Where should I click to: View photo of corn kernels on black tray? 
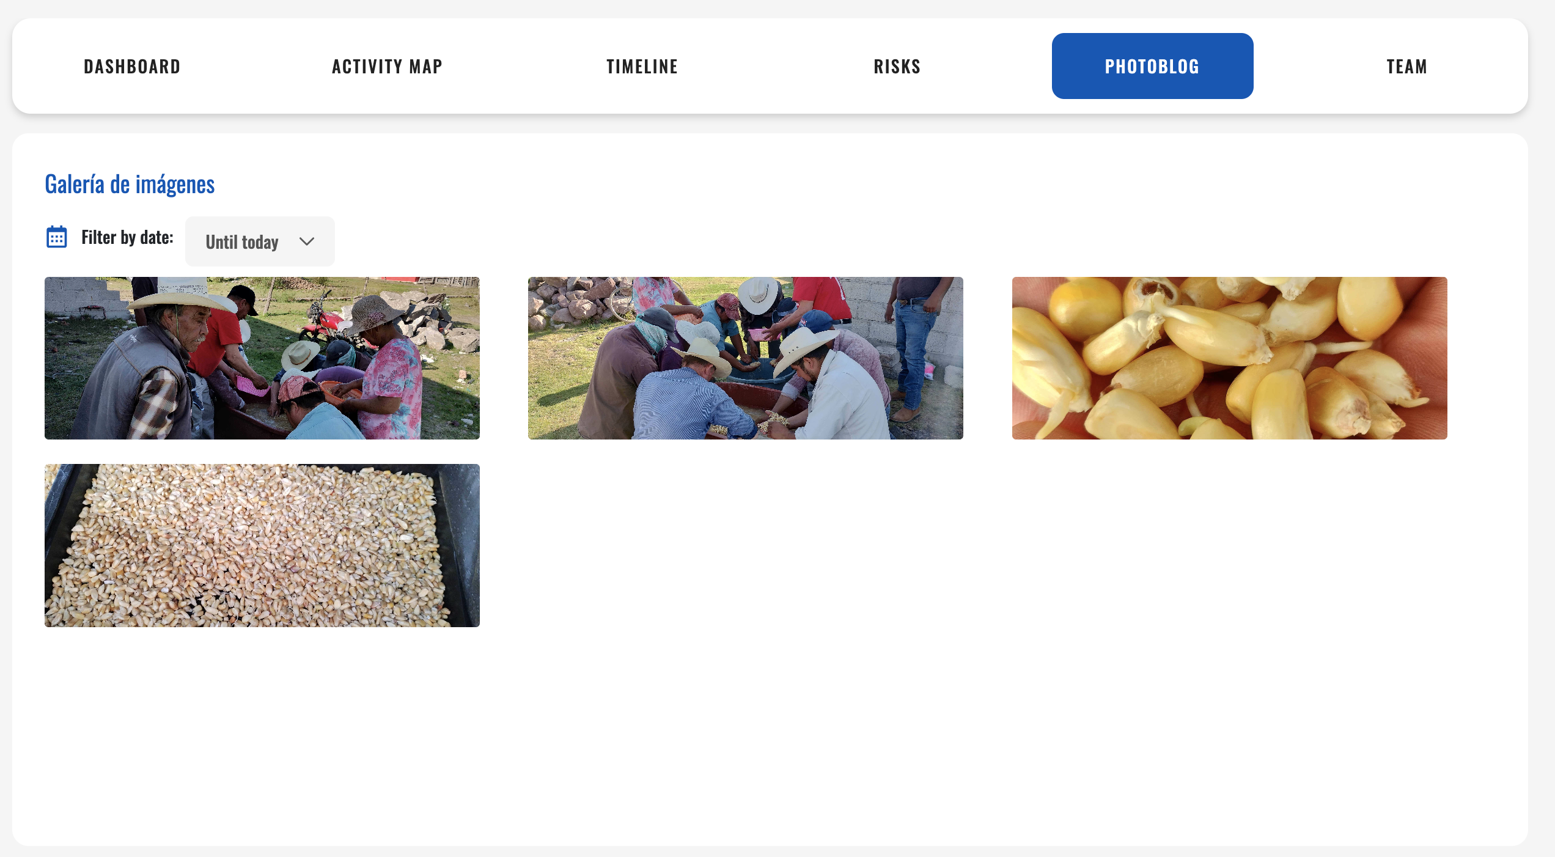[262, 545]
